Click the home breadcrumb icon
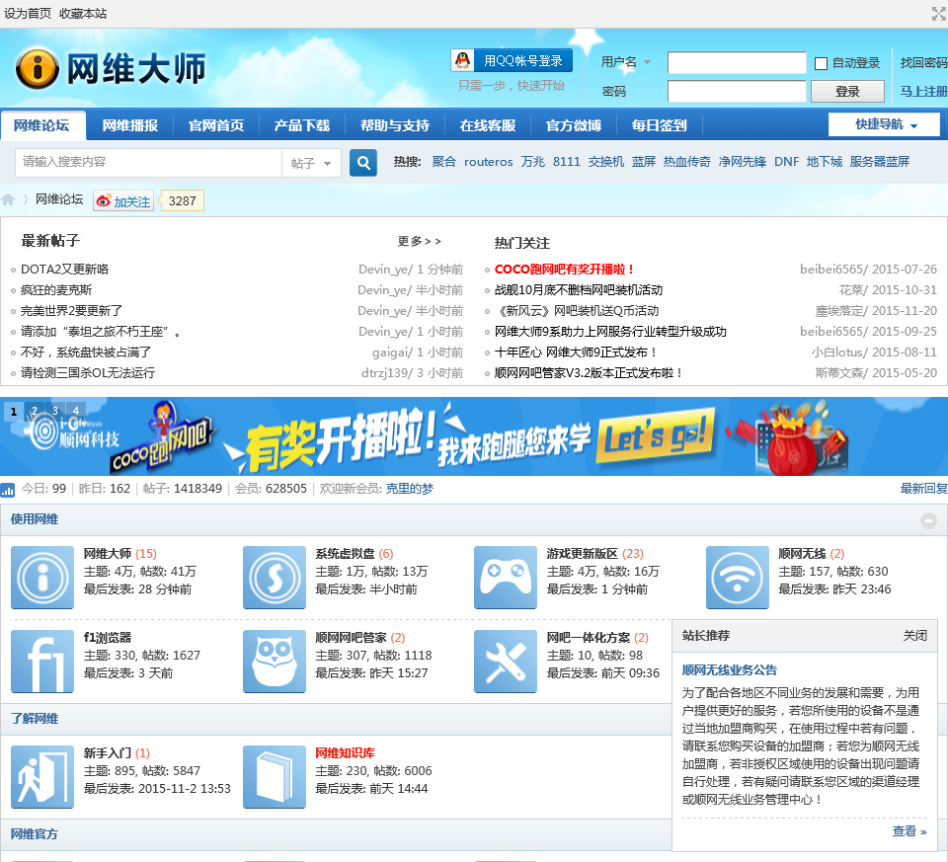 pyautogui.click(x=8, y=199)
